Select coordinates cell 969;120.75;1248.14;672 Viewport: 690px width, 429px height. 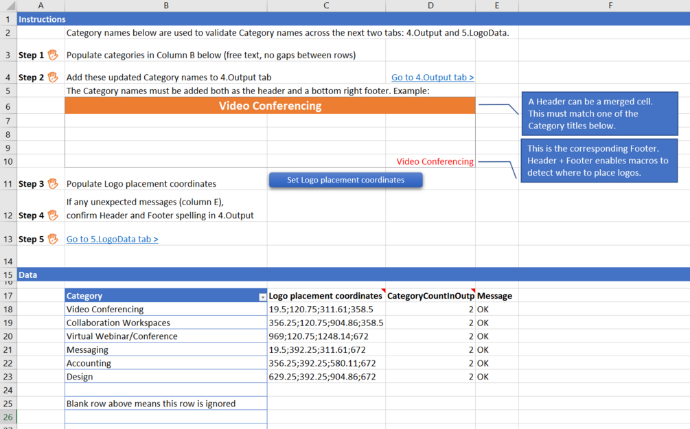[x=326, y=336]
